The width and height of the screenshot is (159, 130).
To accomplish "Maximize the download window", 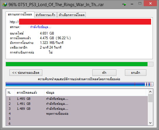I will tap(140, 4).
